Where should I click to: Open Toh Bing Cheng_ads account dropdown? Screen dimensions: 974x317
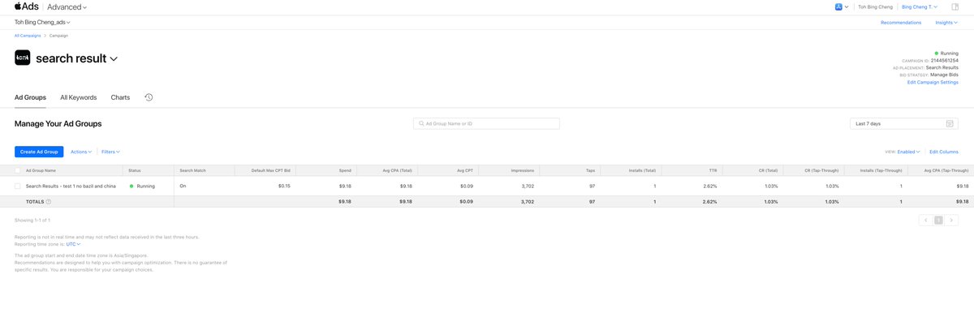click(42, 23)
